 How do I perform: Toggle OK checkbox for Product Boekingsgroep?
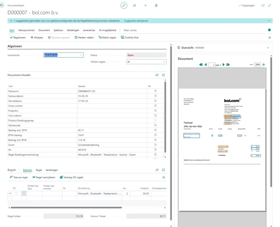coord(155,120)
